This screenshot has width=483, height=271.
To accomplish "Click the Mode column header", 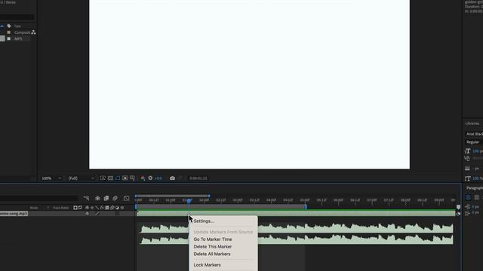I will (34, 208).
